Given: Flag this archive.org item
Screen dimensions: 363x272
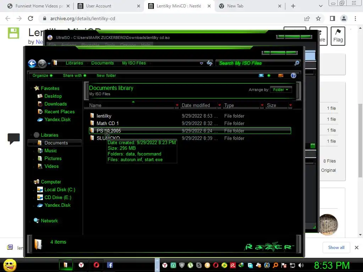Looking at the screenshot, I should pos(338,36).
